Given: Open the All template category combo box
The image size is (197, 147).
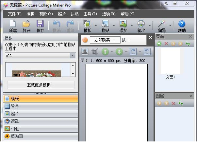Looking at the screenshot, I should [40, 56].
